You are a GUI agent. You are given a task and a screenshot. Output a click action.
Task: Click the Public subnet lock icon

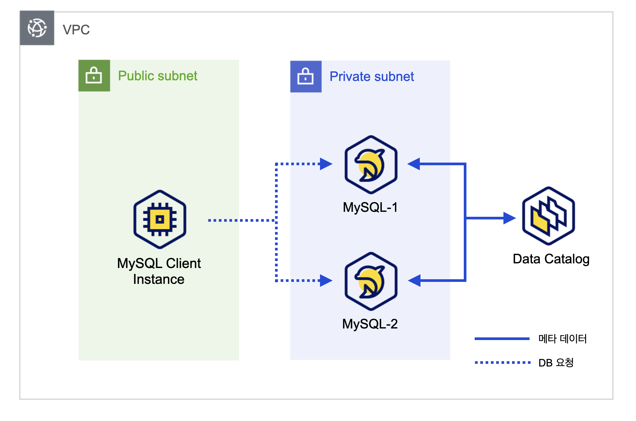click(94, 76)
